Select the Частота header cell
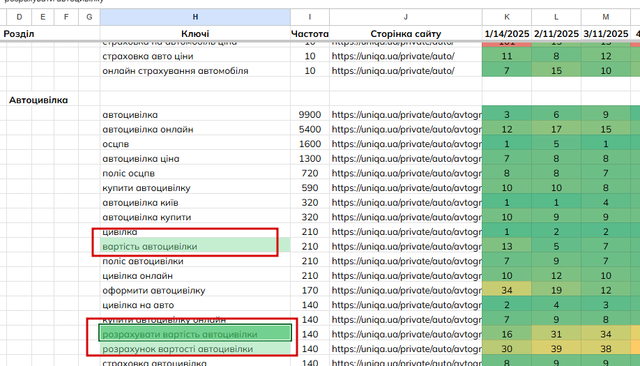640x366 pixels. point(310,33)
